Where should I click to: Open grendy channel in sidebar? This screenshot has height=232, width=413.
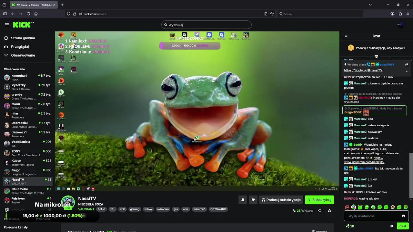tap(27, 96)
